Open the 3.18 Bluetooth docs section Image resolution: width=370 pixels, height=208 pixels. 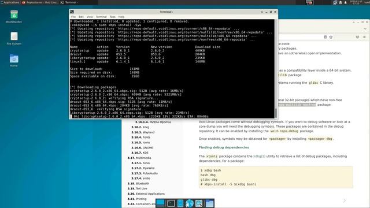138,184
